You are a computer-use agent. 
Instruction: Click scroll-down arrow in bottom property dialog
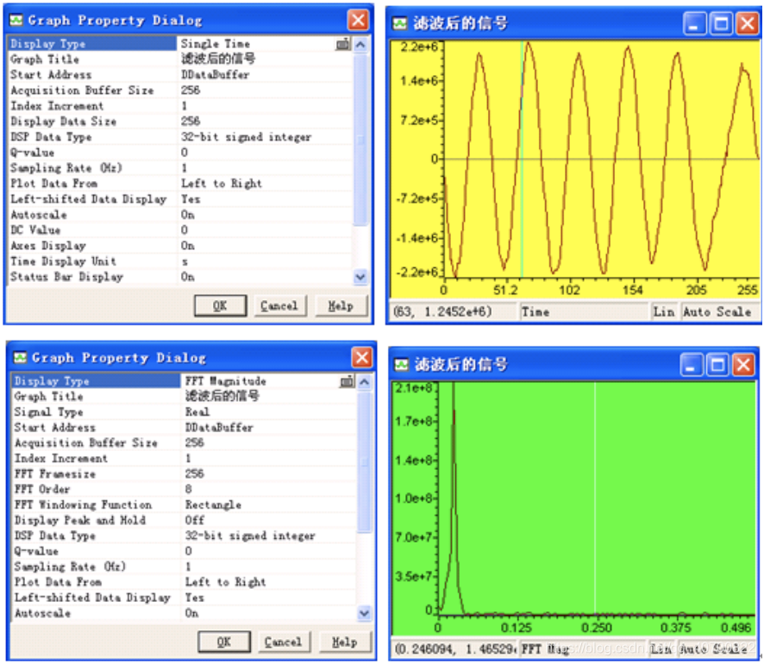(365, 613)
